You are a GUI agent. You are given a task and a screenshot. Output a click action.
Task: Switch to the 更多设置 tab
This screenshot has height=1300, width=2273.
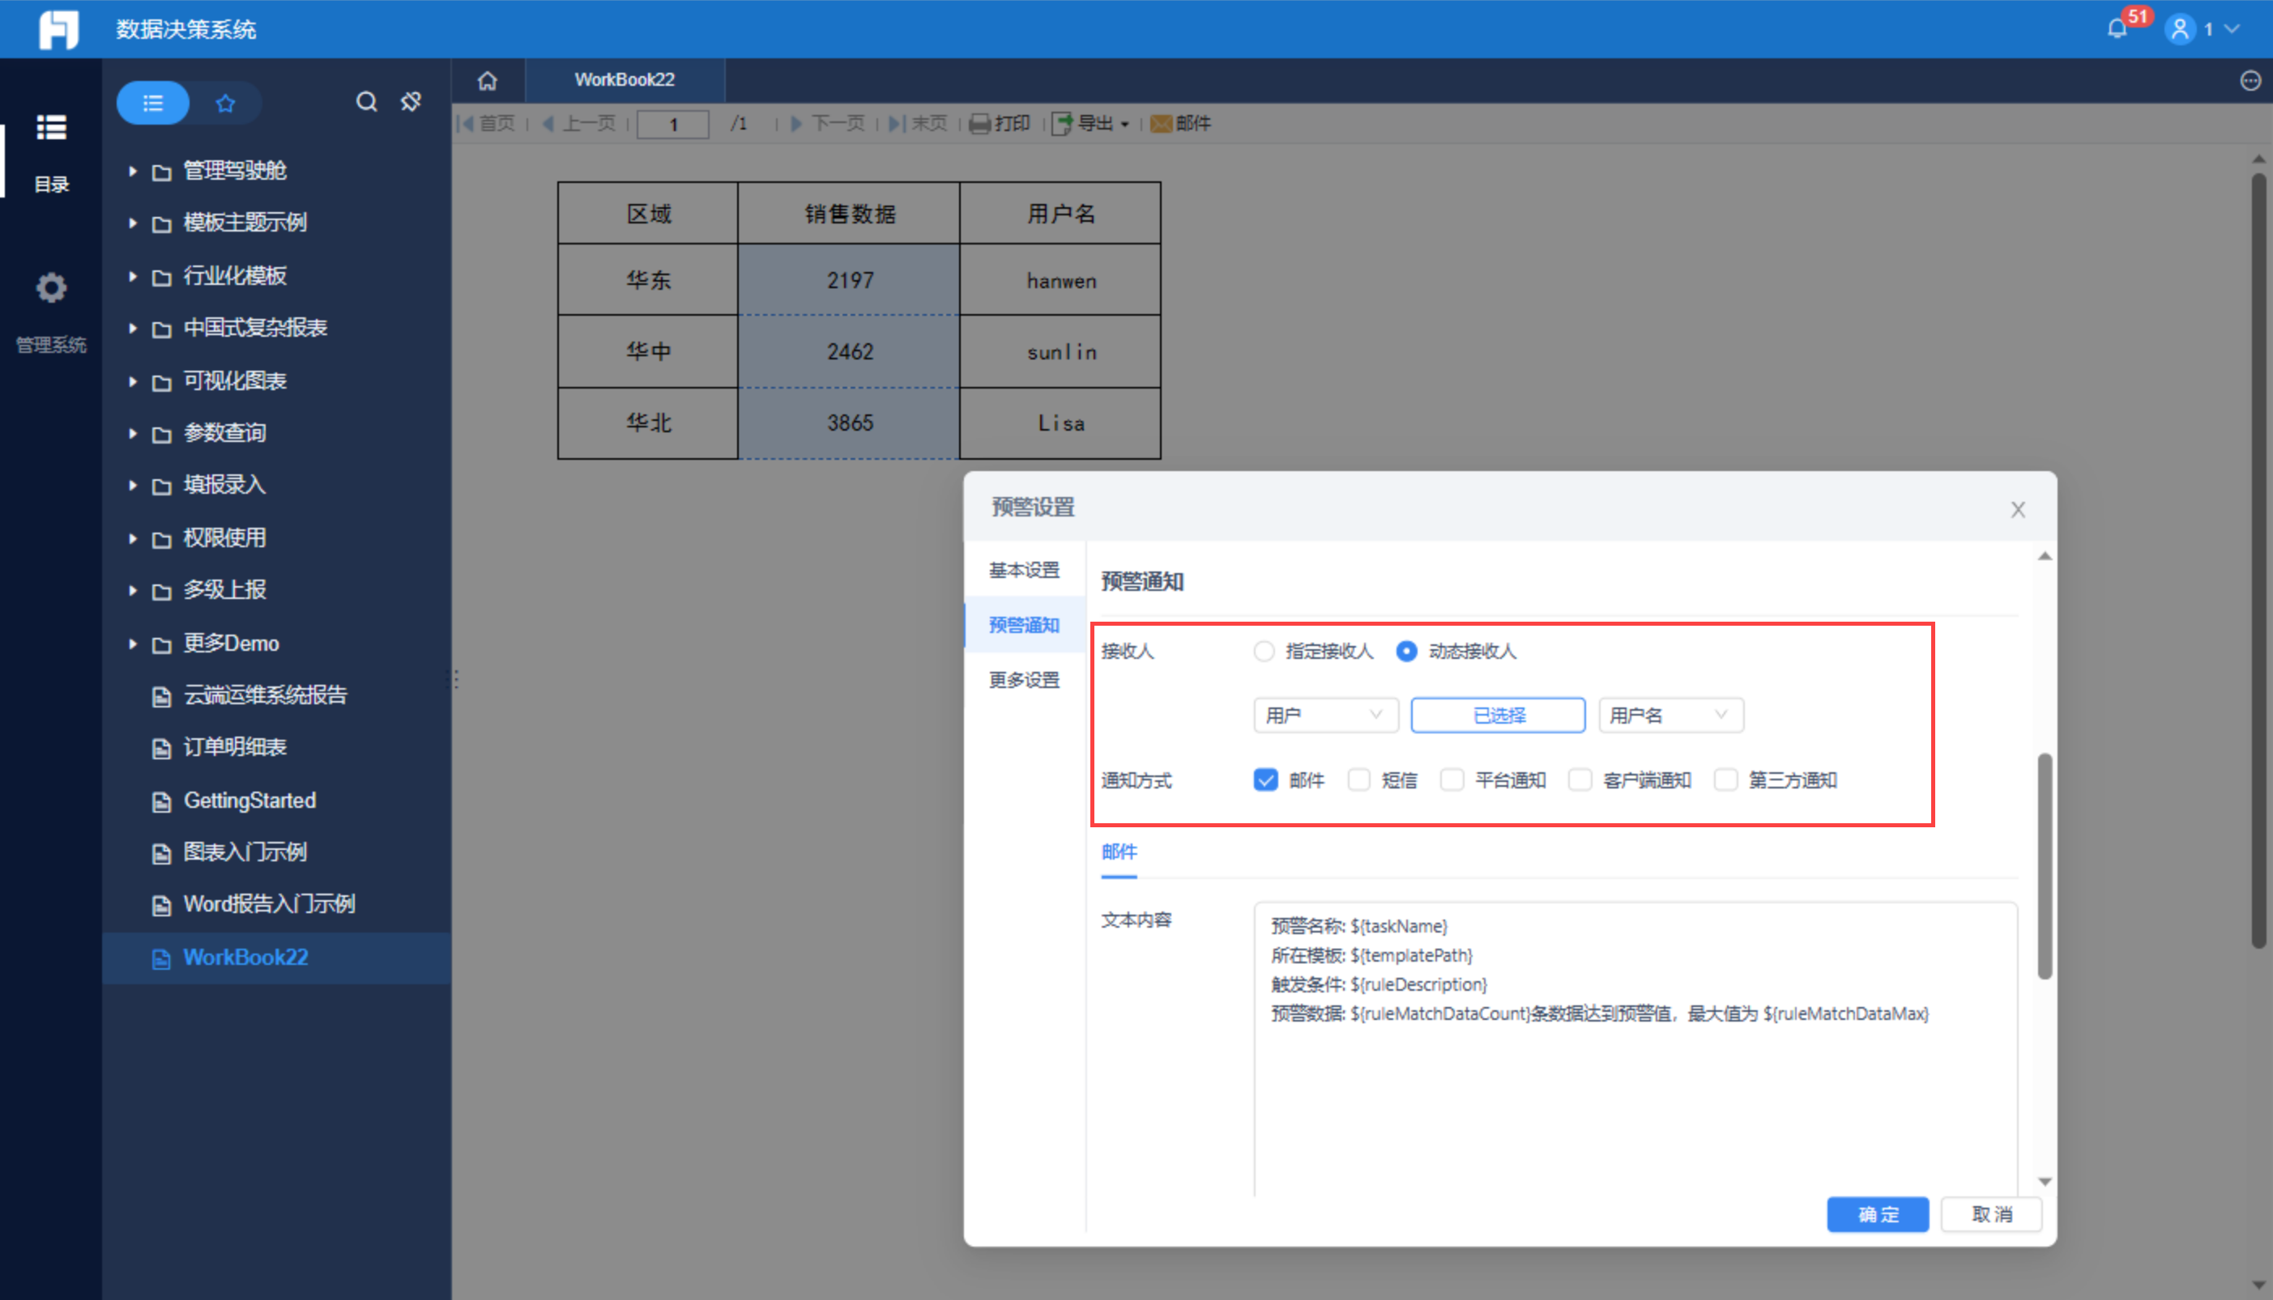(x=1024, y=679)
